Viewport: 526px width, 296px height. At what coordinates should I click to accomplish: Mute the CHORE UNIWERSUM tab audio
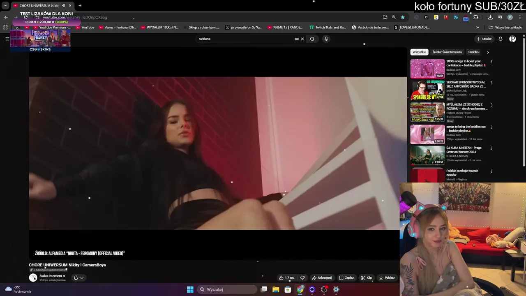point(63,6)
